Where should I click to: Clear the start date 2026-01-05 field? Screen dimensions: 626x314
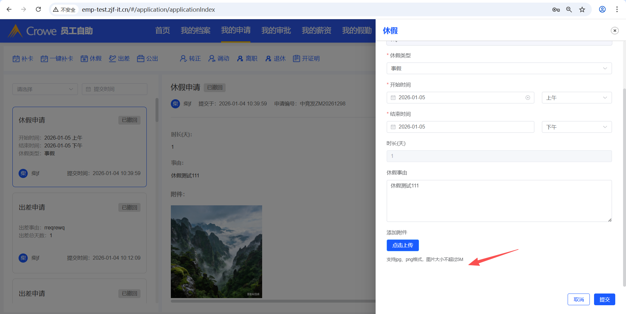click(x=528, y=98)
